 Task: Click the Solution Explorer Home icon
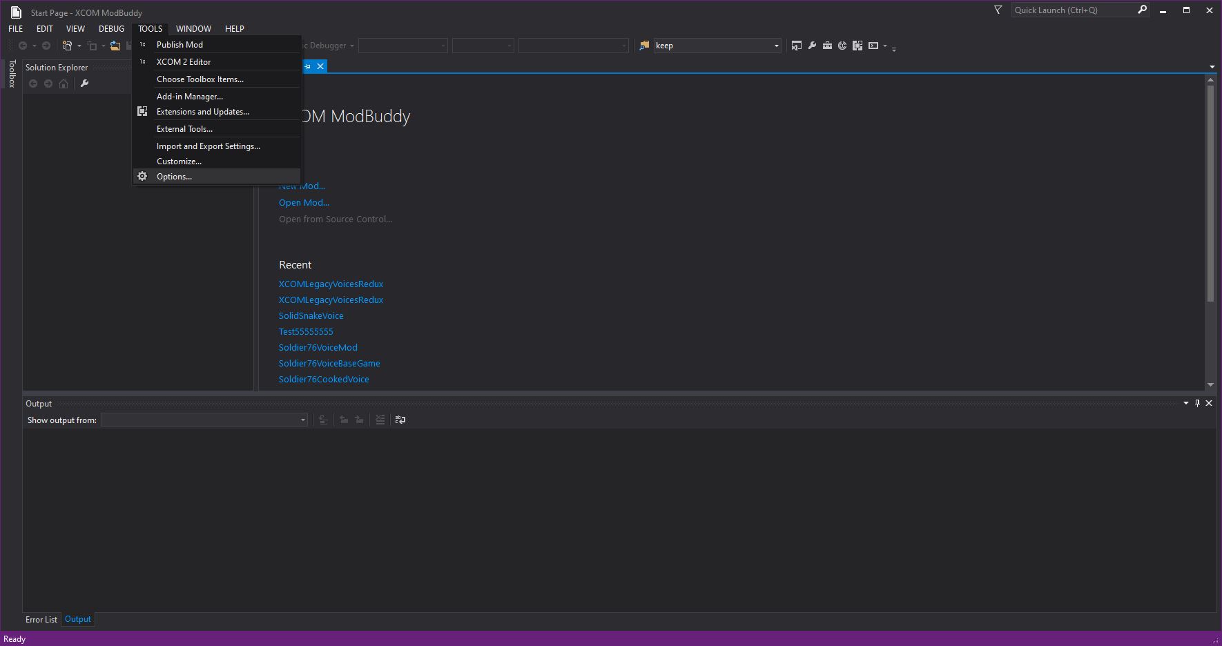[64, 84]
